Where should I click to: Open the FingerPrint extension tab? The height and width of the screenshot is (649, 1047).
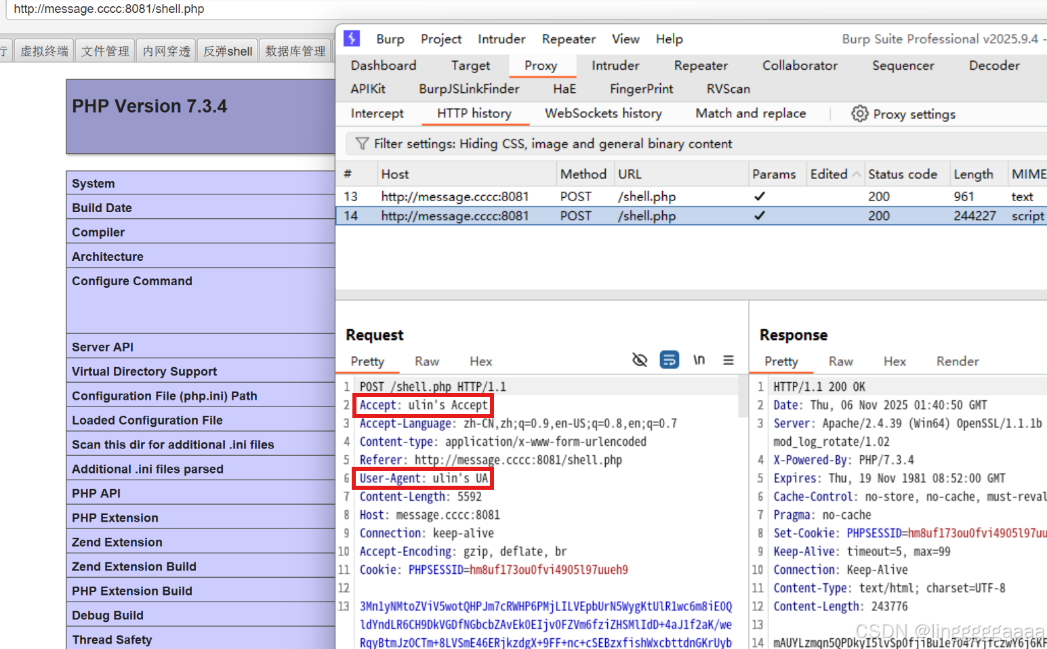641,89
